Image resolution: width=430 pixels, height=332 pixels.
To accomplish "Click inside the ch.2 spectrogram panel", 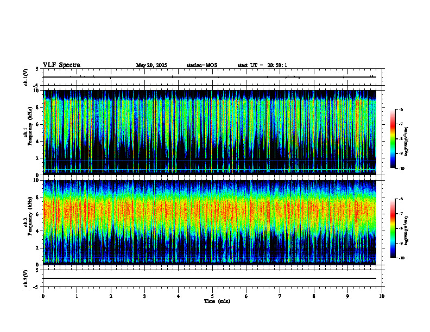I will (x=210, y=222).
